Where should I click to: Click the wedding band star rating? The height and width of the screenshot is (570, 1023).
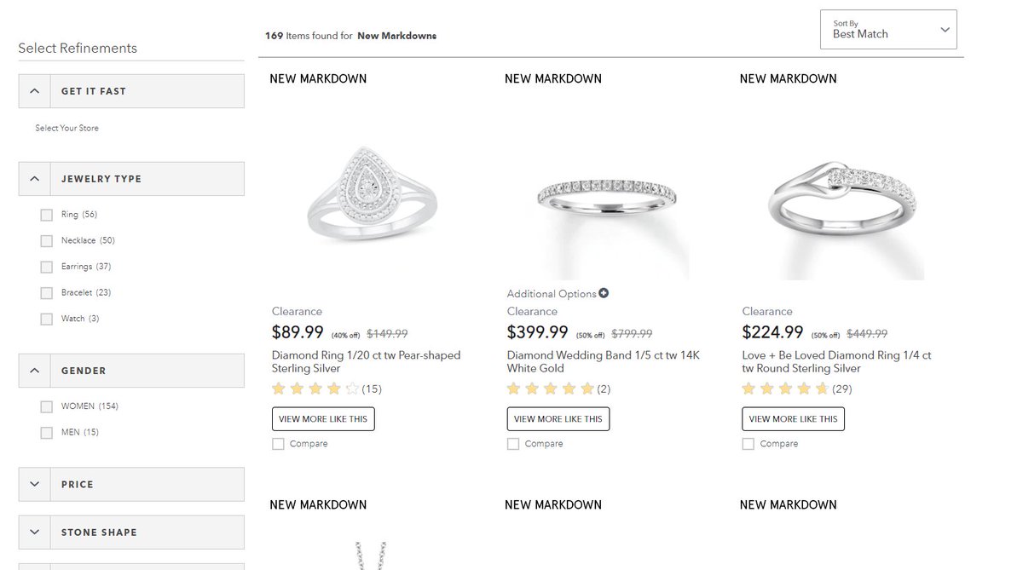click(551, 389)
